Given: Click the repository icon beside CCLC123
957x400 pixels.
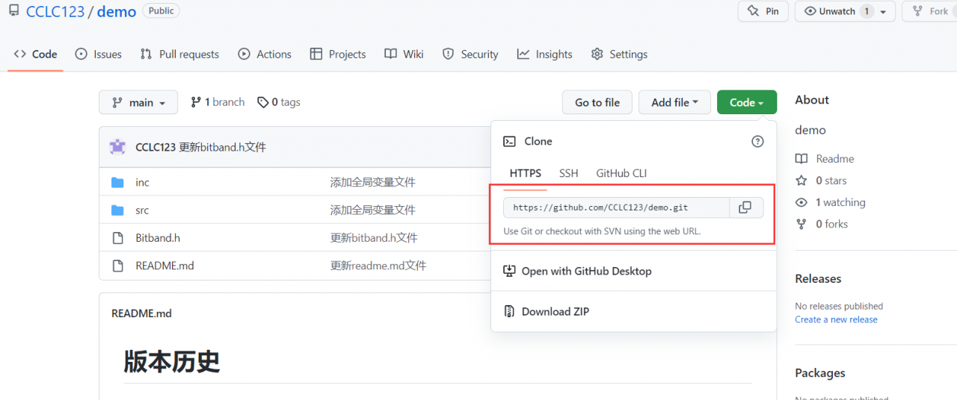Looking at the screenshot, I should [14, 11].
